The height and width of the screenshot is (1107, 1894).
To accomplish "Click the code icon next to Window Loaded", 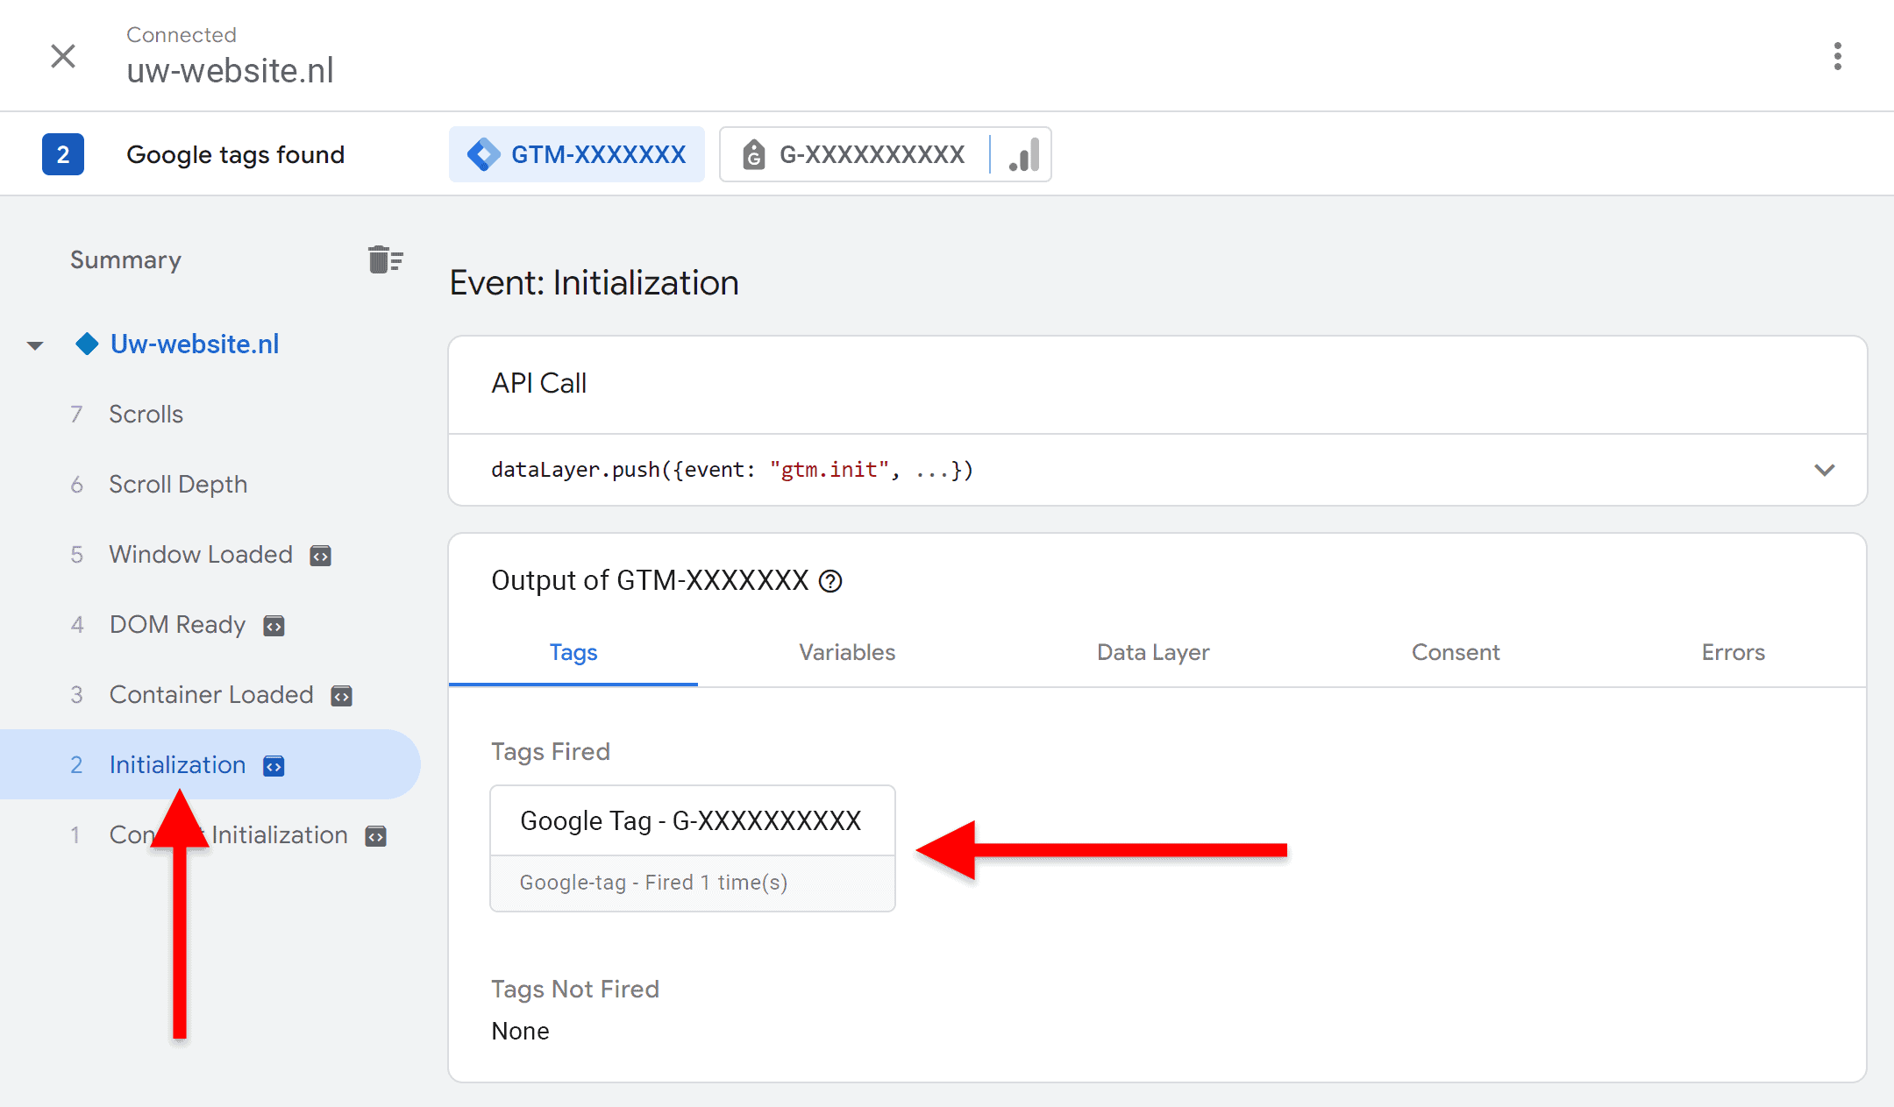I will coord(321,556).
